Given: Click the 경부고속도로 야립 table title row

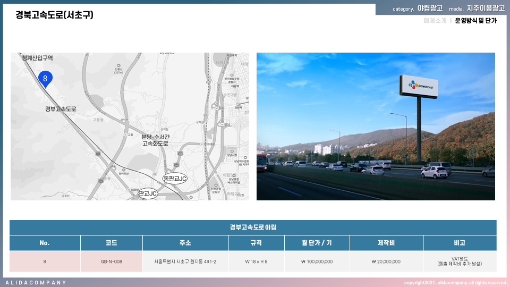Looking at the screenshot, I should (253, 227).
